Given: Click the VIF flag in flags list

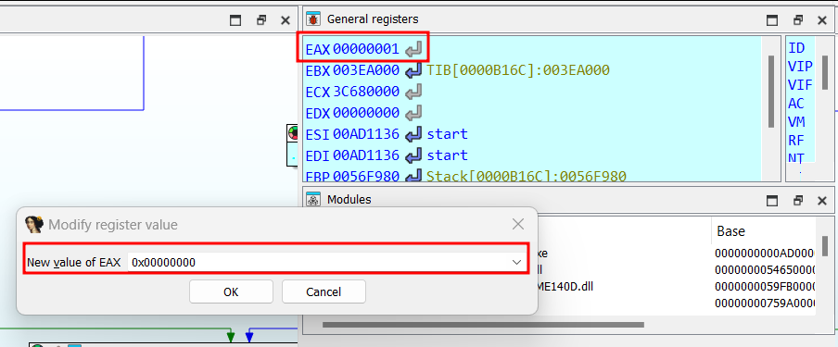Looking at the screenshot, I should [800, 84].
